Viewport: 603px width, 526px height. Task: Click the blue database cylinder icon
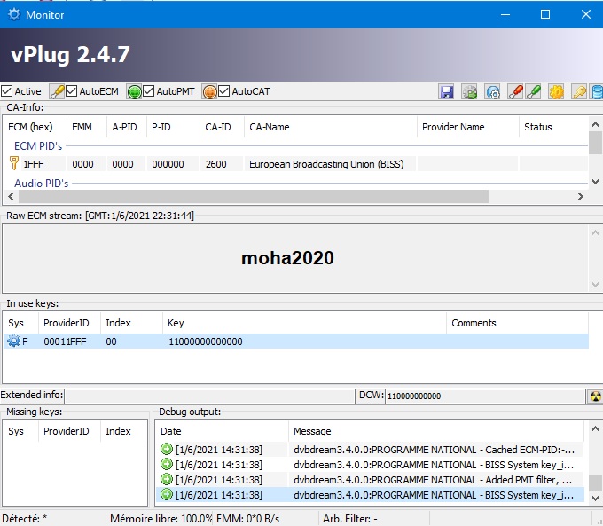[x=597, y=92]
